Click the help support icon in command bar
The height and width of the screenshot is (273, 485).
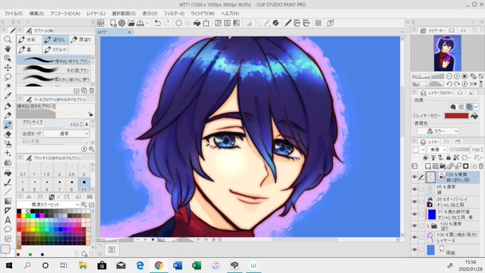(x=330, y=24)
